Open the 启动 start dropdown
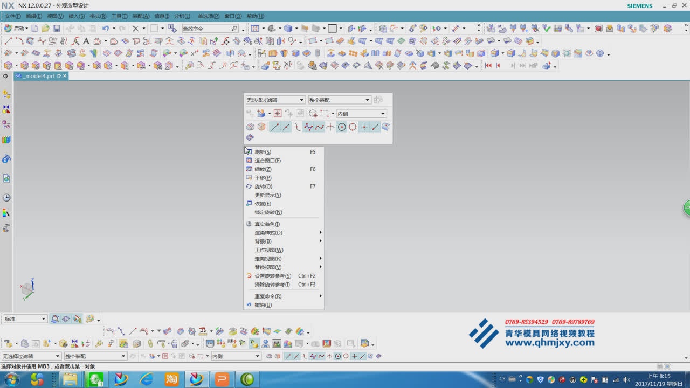The width and height of the screenshot is (690, 388). (16, 29)
